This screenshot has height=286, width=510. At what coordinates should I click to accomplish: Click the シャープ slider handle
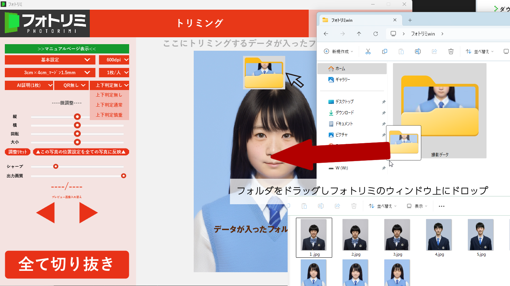tap(56, 167)
